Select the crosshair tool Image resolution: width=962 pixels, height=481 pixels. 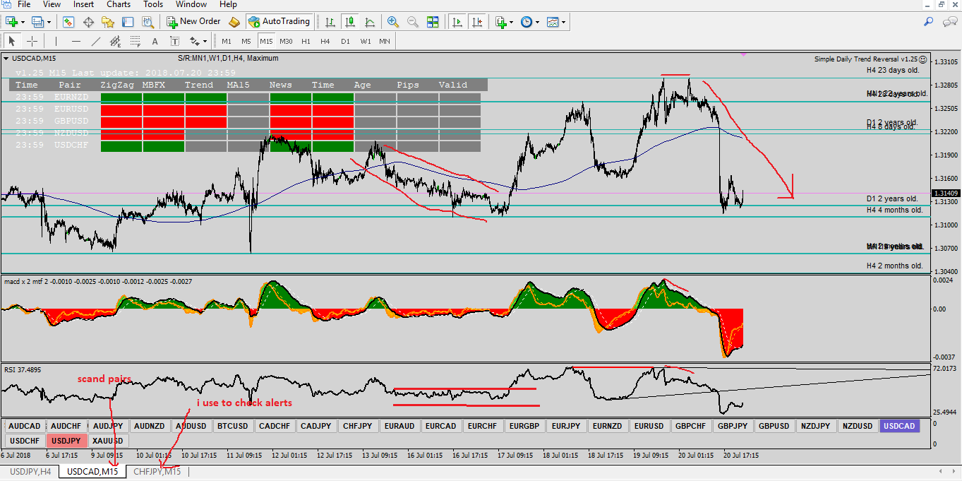coord(32,41)
